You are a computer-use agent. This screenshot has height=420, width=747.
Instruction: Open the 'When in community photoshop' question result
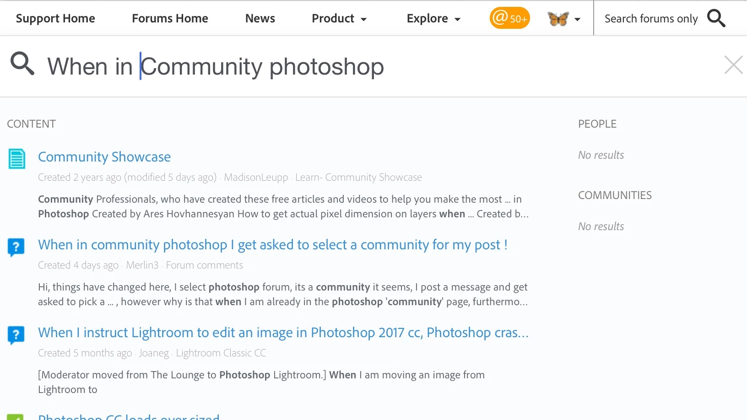point(273,245)
